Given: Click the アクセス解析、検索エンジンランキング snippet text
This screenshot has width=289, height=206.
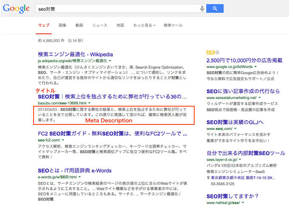Looking at the screenshot, I should coord(112,152).
